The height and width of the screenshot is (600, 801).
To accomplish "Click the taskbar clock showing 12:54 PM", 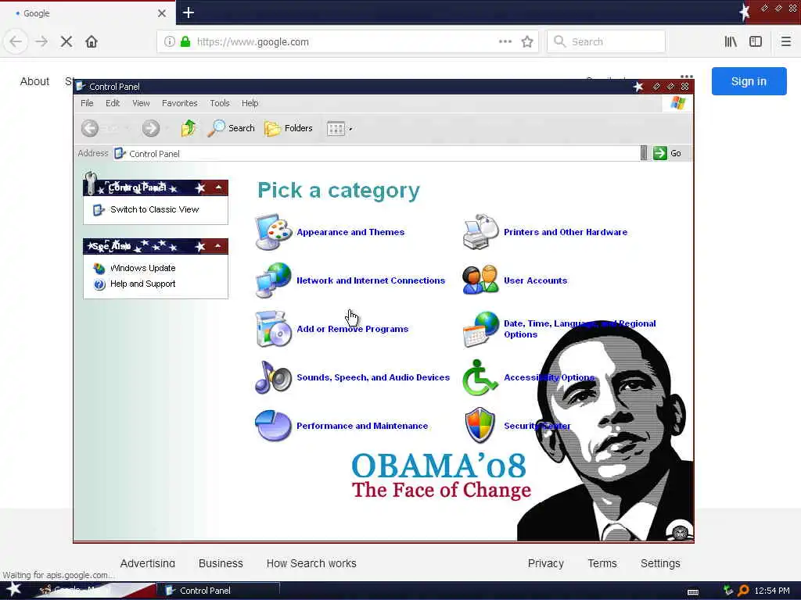I will pyautogui.click(x=772, y=591).
